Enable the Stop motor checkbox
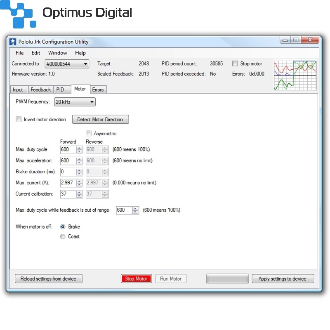330x330 pixels. point(235,64)
